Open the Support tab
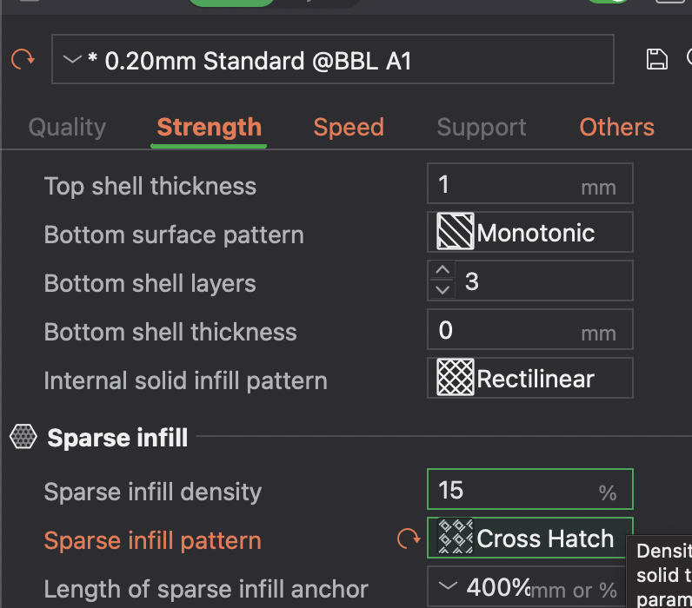Image resolution: width=692 pixels, height=608 pixels. tap(482, 128)
